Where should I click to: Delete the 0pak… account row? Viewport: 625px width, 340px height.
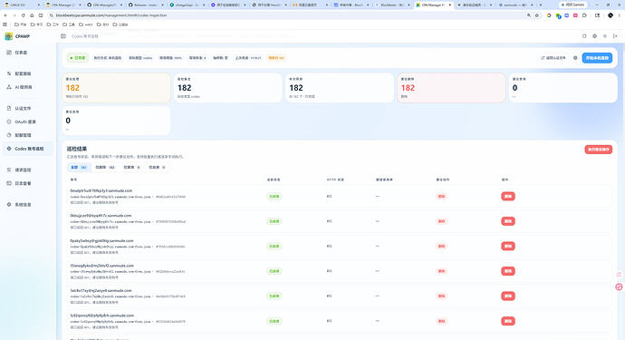(x=508, y=247)
